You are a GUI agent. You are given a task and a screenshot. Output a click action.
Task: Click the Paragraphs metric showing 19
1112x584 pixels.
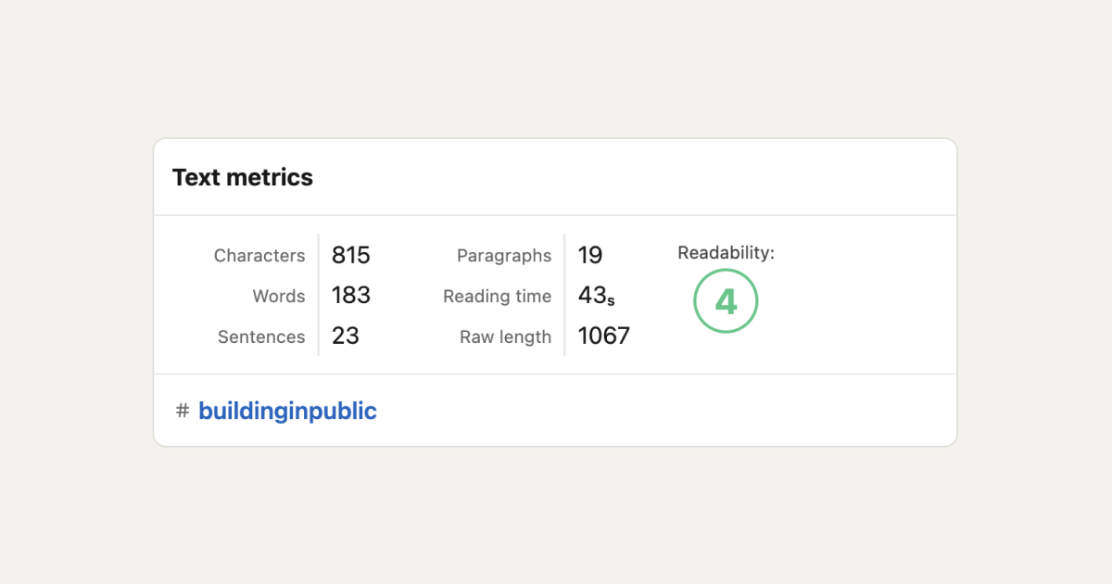590,255
